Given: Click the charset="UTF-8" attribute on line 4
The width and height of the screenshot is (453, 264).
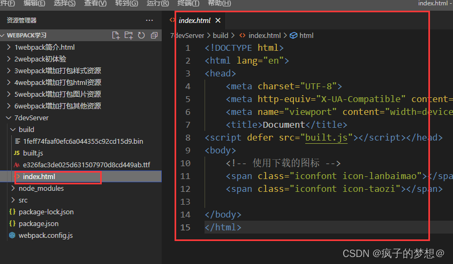Looking at the screenshot, I should point(297,87).
